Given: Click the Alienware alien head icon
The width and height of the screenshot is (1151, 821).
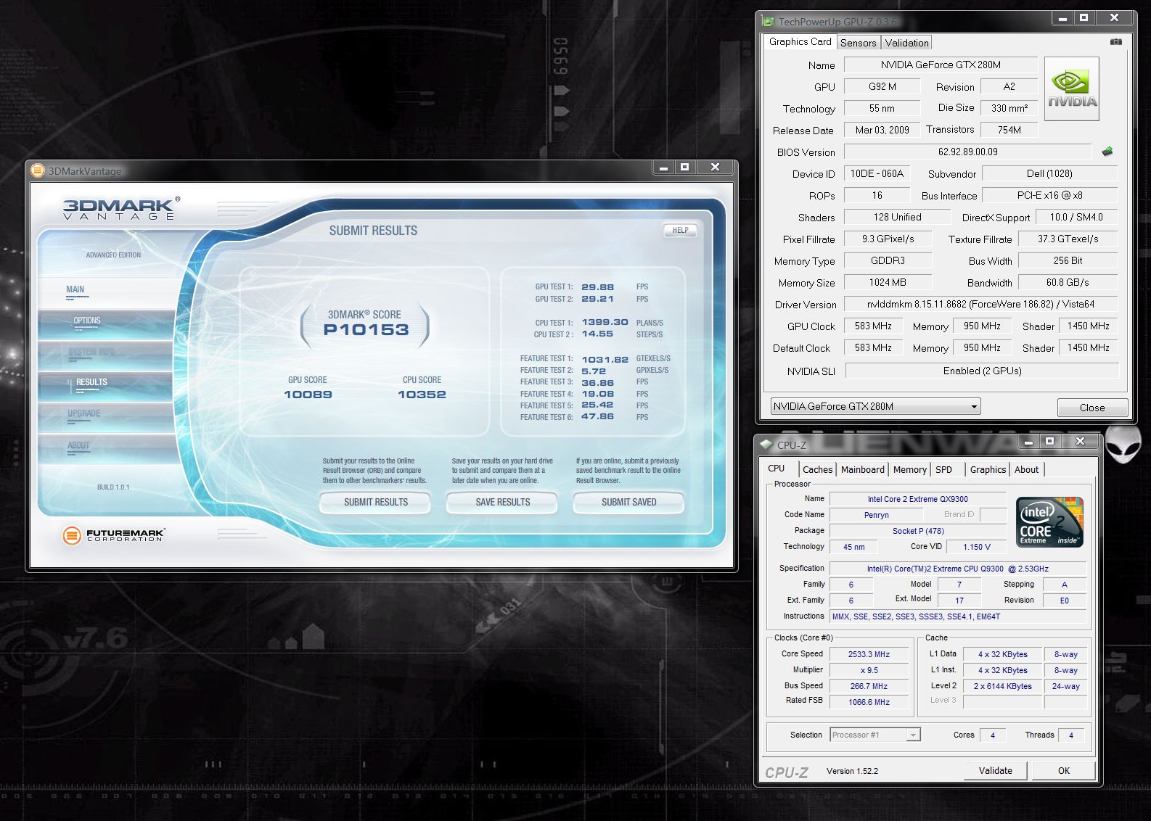Looking at the screenshot, I should tap(1123, 444).
